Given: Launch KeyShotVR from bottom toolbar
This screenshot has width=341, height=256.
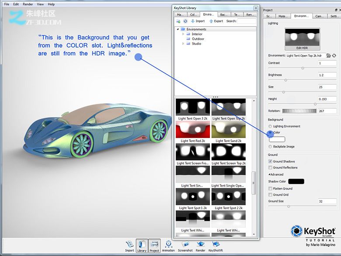Looking at the screenshot, I should [216, 246].
